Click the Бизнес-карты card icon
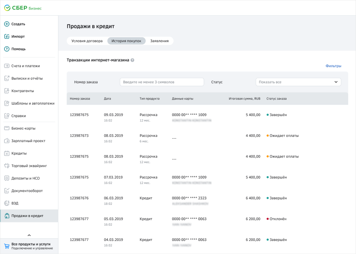356x254 pixels. [7, 128]
